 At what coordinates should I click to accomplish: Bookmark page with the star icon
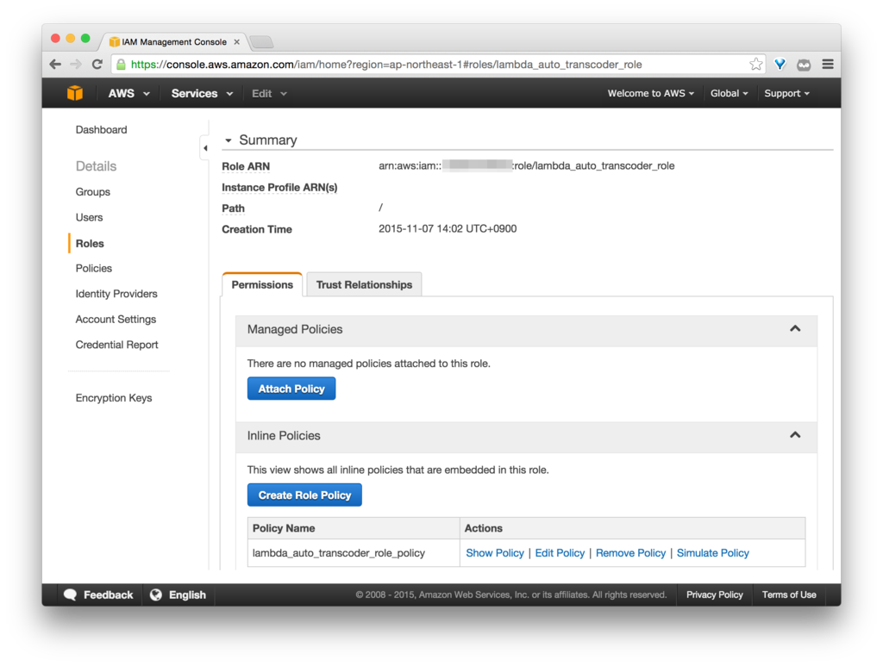point(755,64)
